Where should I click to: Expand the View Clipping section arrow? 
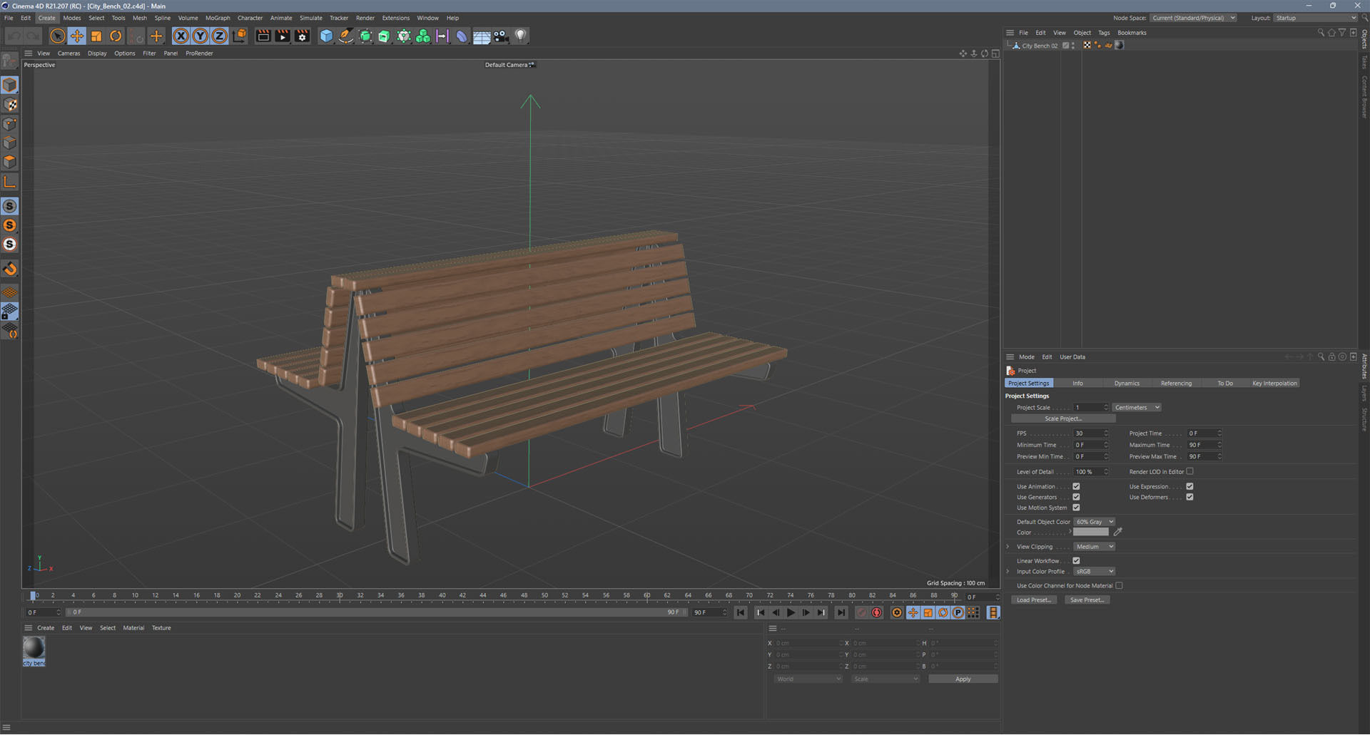coord(1008,547)
